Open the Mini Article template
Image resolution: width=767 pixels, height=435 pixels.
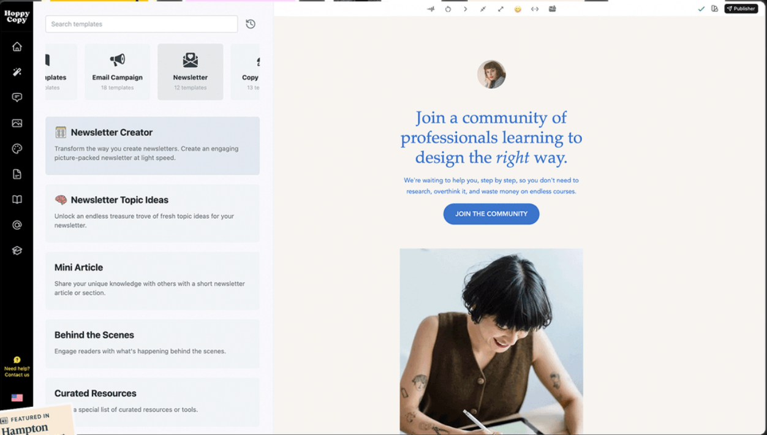[x=153, y=281]
